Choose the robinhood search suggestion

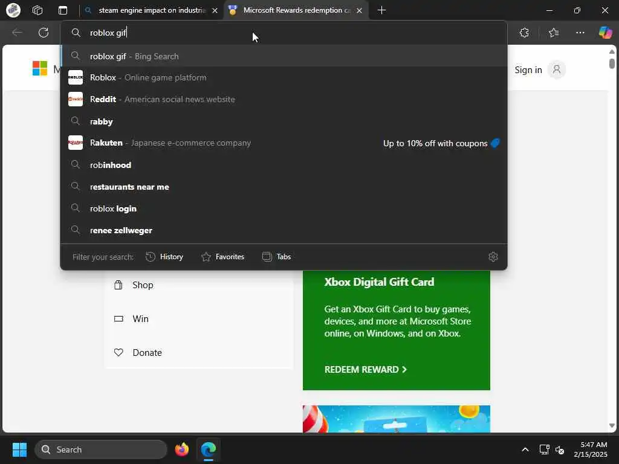click(284, 165)
